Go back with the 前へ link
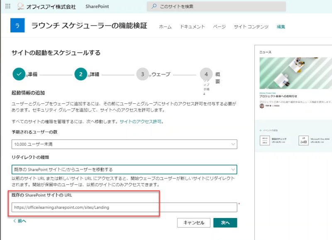The height and width of the screenshot is (240, 332). (x=20, y=221)
